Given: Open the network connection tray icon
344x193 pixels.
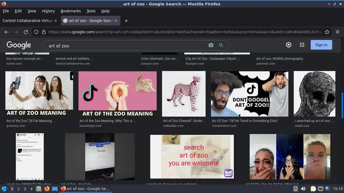Looking at the screenshot, I should (x=320, y=189).
